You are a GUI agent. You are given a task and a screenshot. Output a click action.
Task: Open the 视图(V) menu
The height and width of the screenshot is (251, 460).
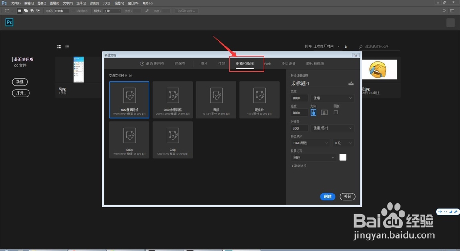[x=119, y=3]
